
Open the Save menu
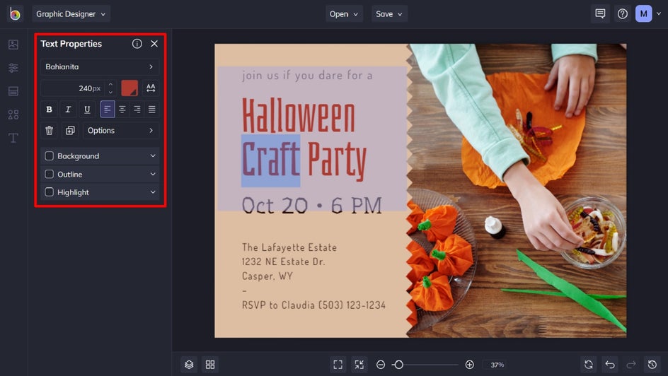[x=389, y=14]
